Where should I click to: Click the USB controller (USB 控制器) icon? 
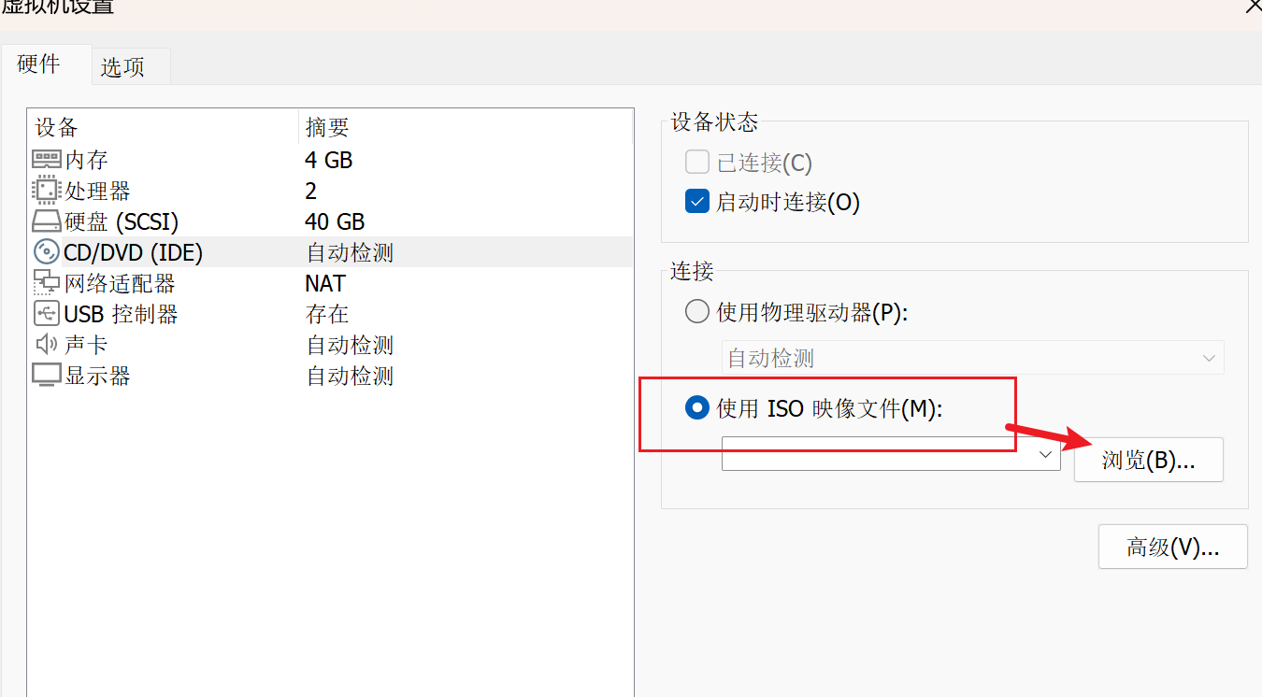coord(46,314)
